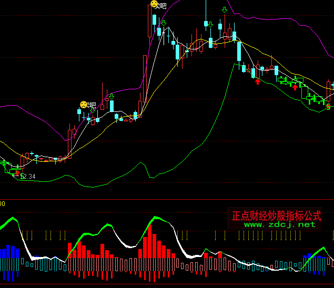
Task: Click the lower-left sad face sell icon
Action: pos(84,105)
